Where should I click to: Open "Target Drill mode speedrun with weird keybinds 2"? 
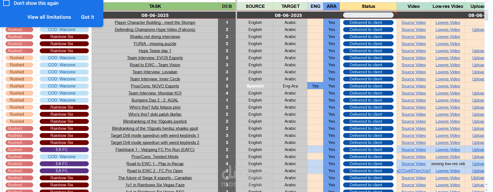tap(155, 143)
